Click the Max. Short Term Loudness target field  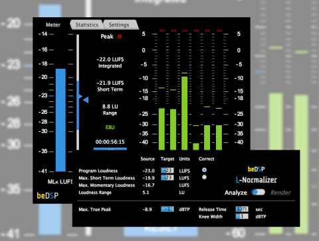coord(167,177)
